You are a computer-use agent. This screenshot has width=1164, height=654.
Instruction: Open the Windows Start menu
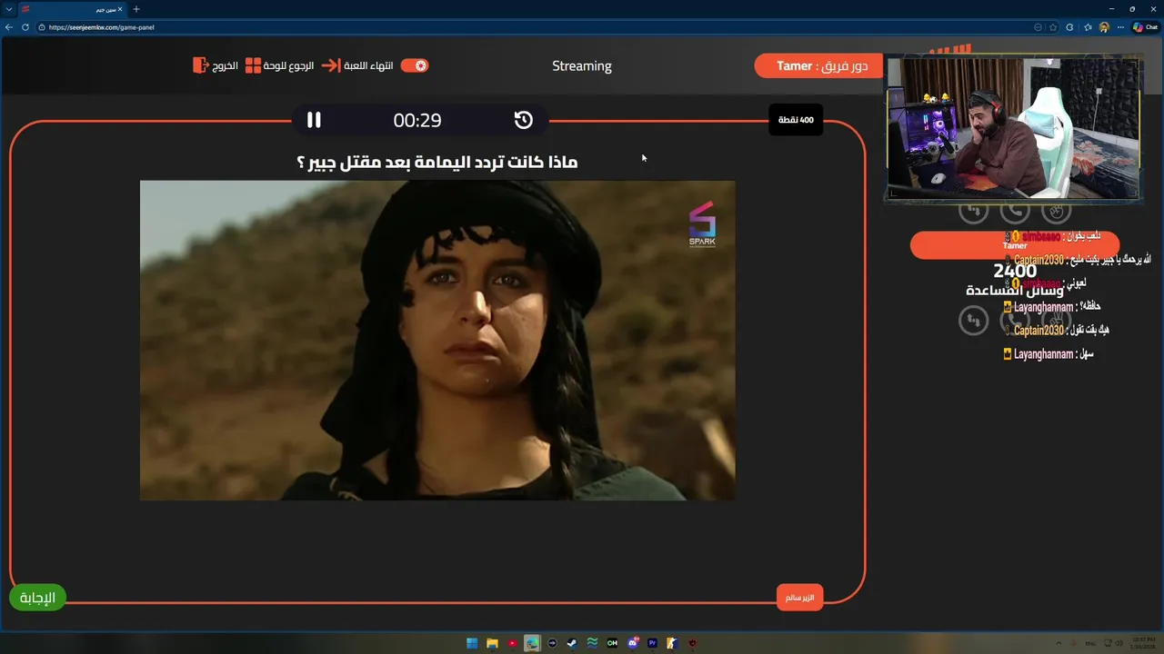472,643
